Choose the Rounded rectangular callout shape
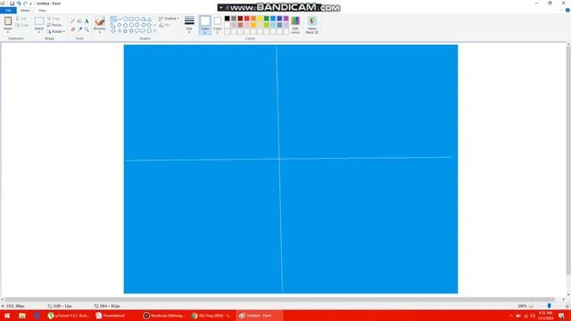Viewport: 571px width, 321px height. point(137,31)
